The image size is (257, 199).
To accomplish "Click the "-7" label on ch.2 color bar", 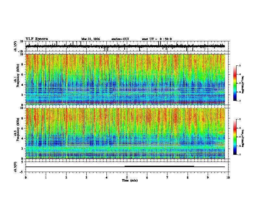I will (x=239, y=154).
